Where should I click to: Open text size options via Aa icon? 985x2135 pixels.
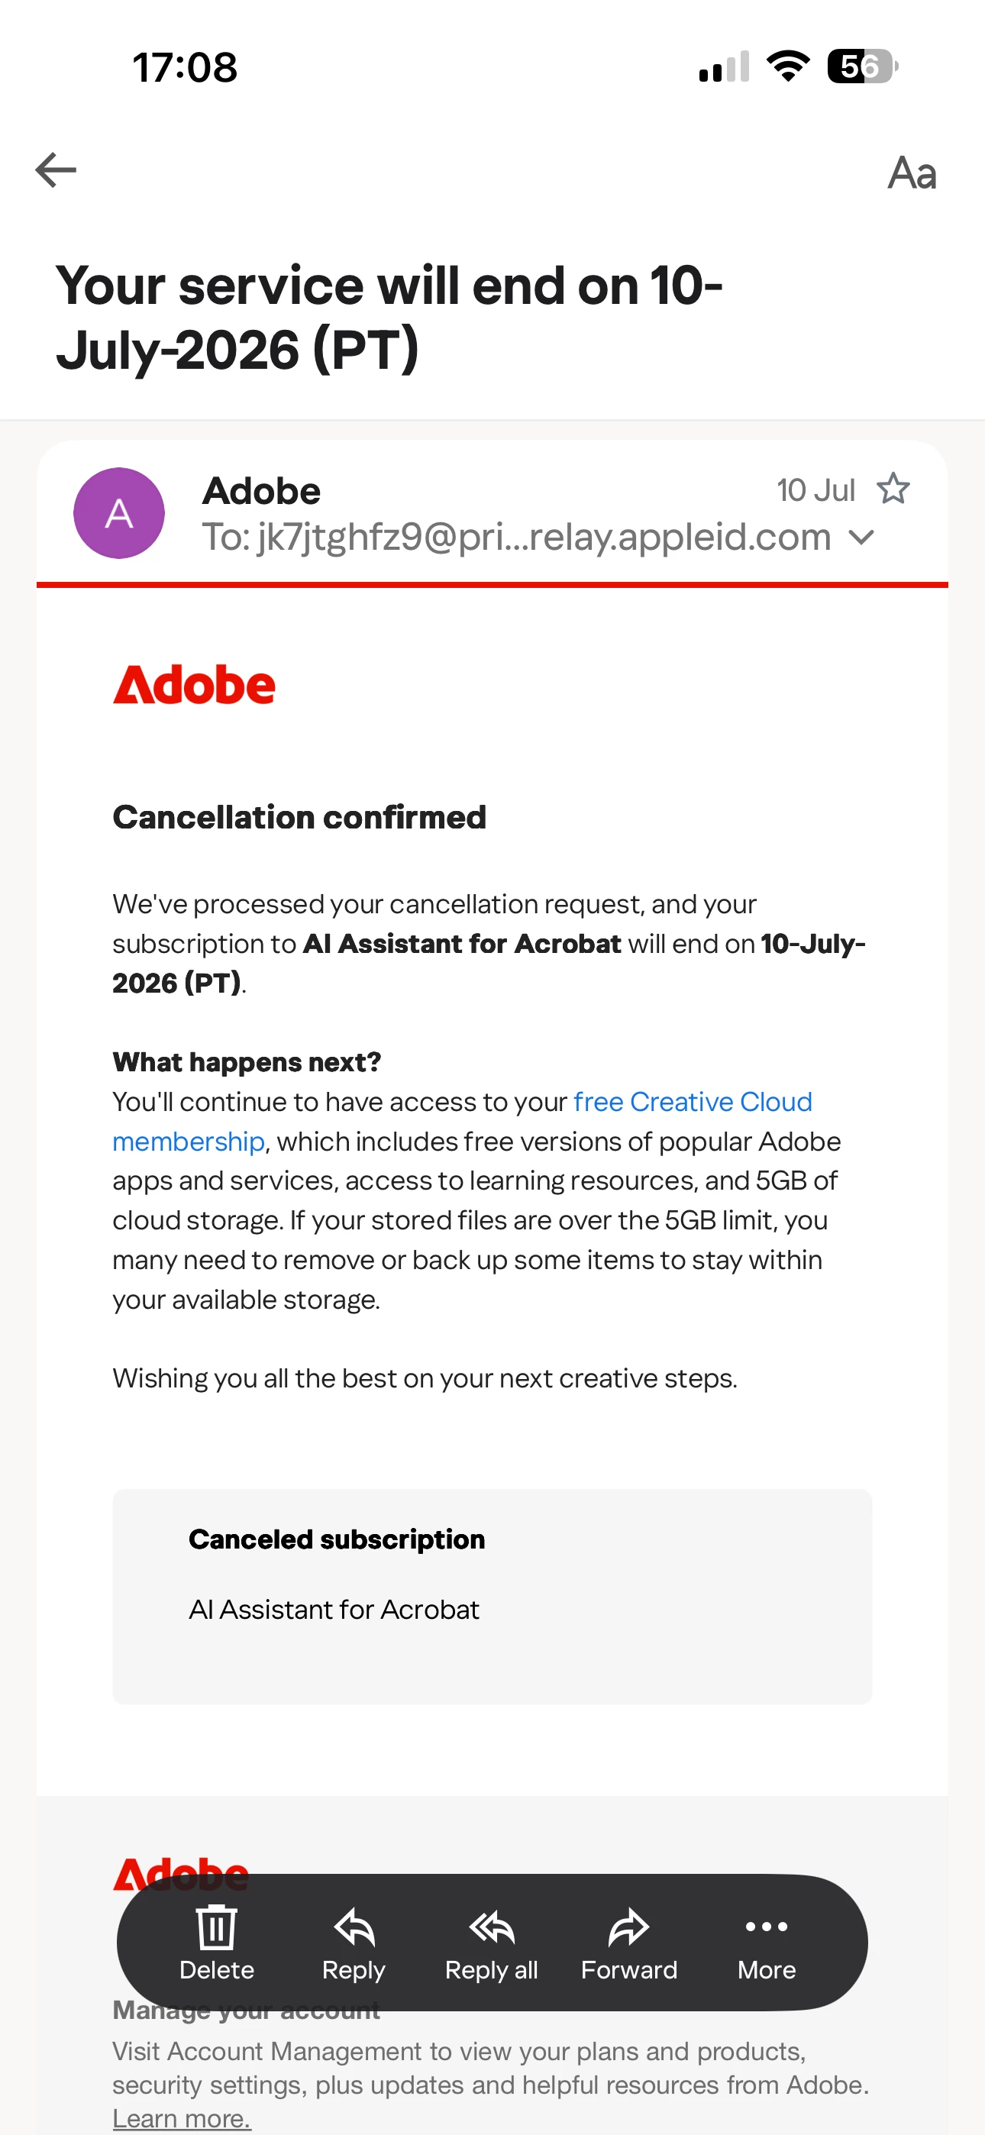pos(911,173)
